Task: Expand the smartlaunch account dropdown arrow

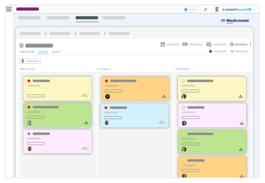Action: click(254, 10)
